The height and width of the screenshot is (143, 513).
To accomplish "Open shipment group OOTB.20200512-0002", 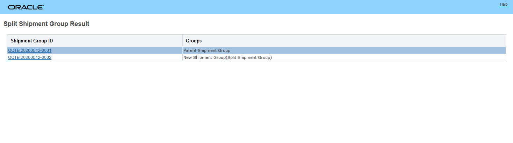I will click(x=30, y=57).
